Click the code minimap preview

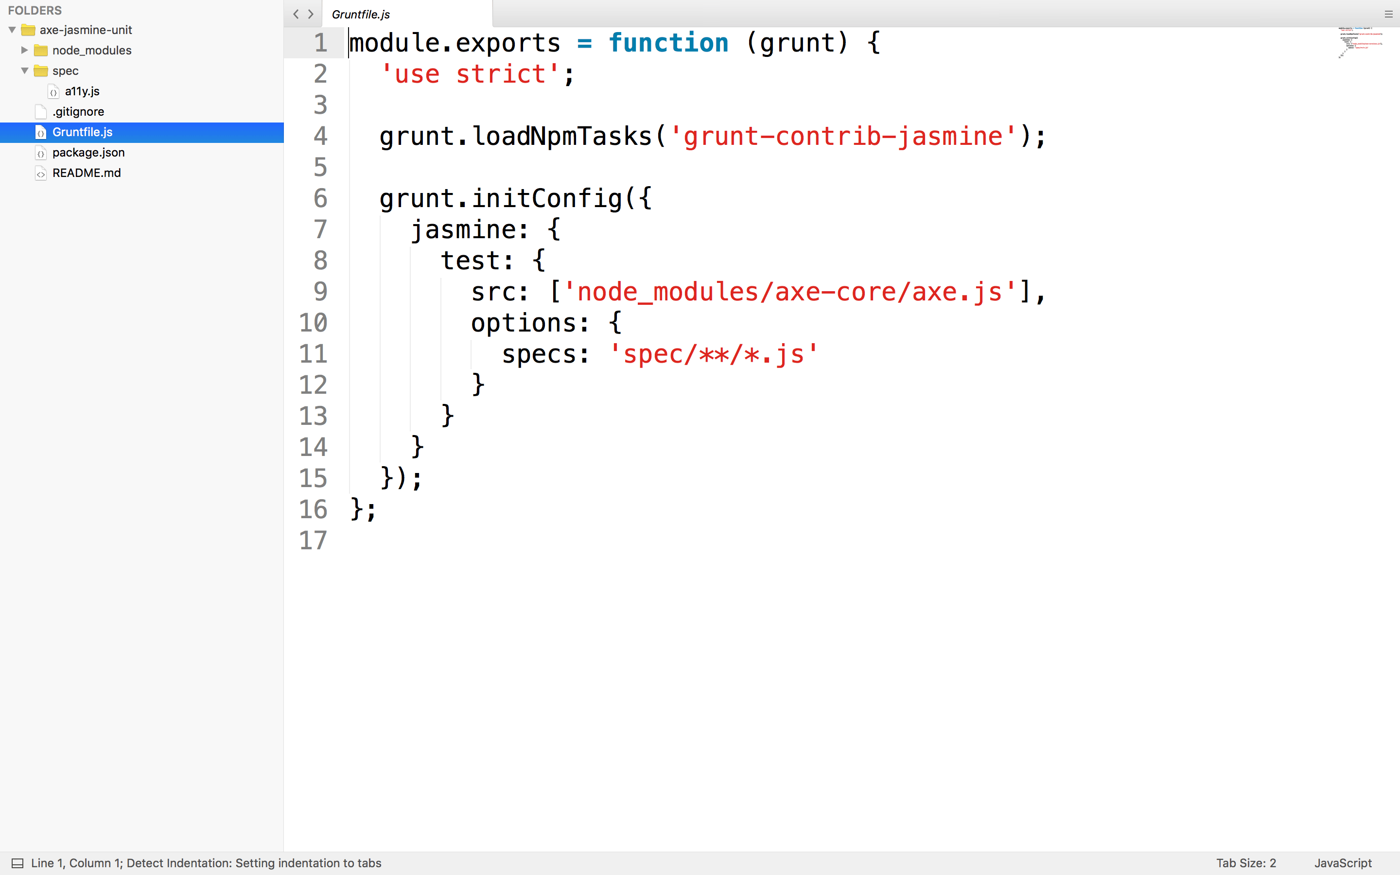coord(1363,43)
